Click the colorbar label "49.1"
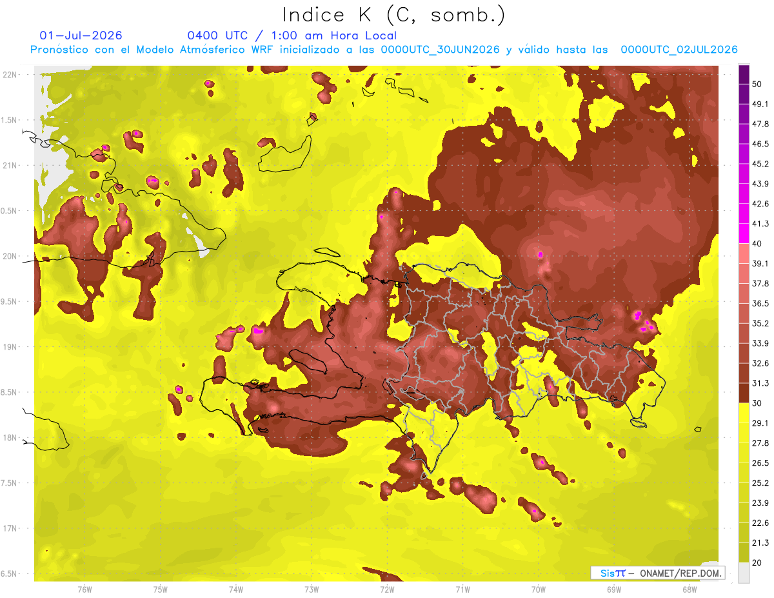The image size is (774, 598). click(x=760, y=104)
